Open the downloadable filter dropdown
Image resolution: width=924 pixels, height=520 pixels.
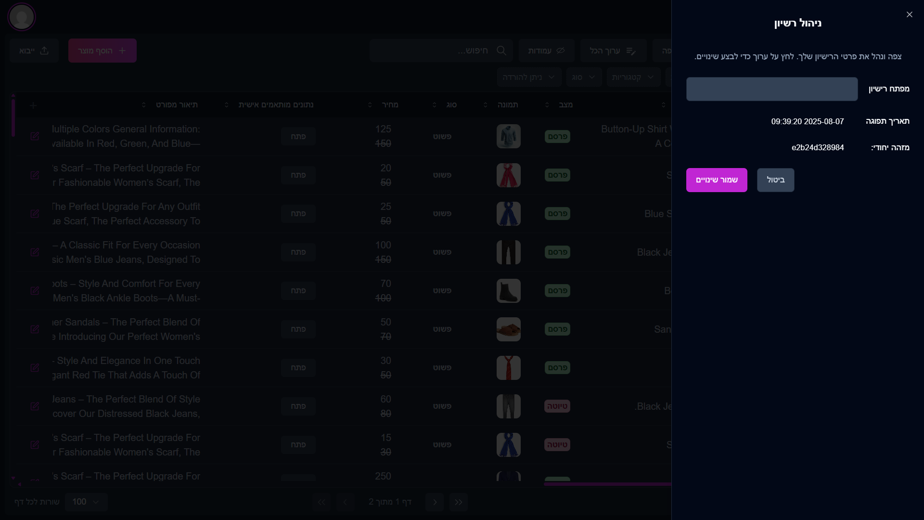tap(529, 77)
